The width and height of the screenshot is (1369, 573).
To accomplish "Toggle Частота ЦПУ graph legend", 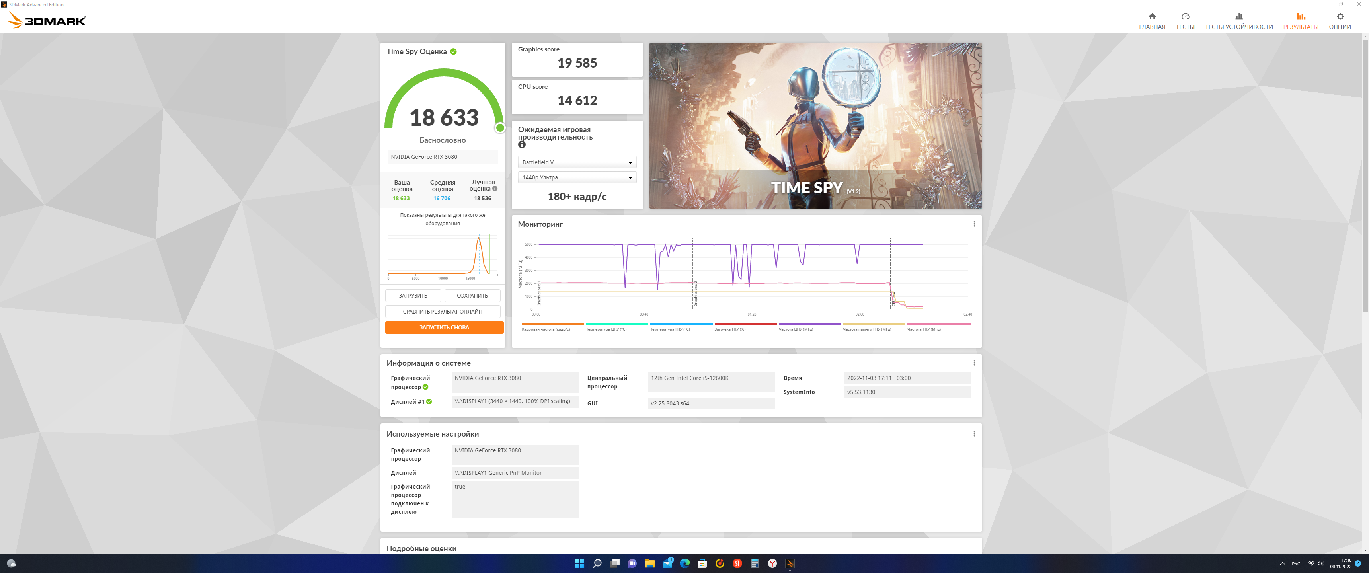I will [x=796, y=329].
